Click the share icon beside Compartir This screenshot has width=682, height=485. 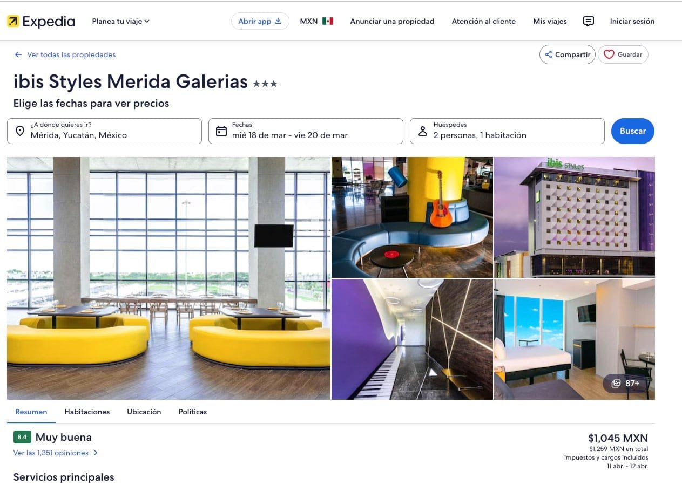(549, 54)
